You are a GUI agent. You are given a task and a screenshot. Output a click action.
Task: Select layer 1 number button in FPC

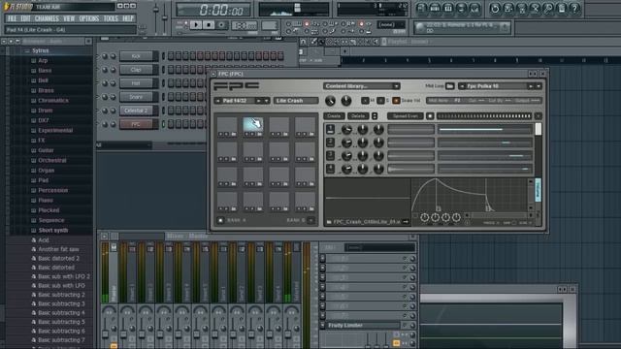click(330, 129)
